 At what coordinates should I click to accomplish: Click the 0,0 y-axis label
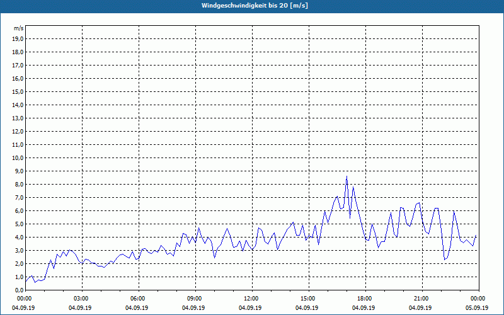[x=19, y=290]
